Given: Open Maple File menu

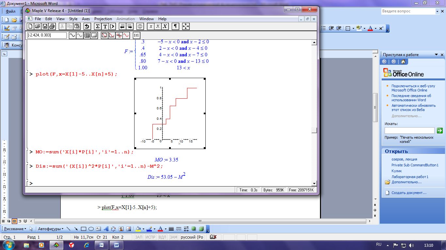Looking at the screenshot, I should [38, 19].
